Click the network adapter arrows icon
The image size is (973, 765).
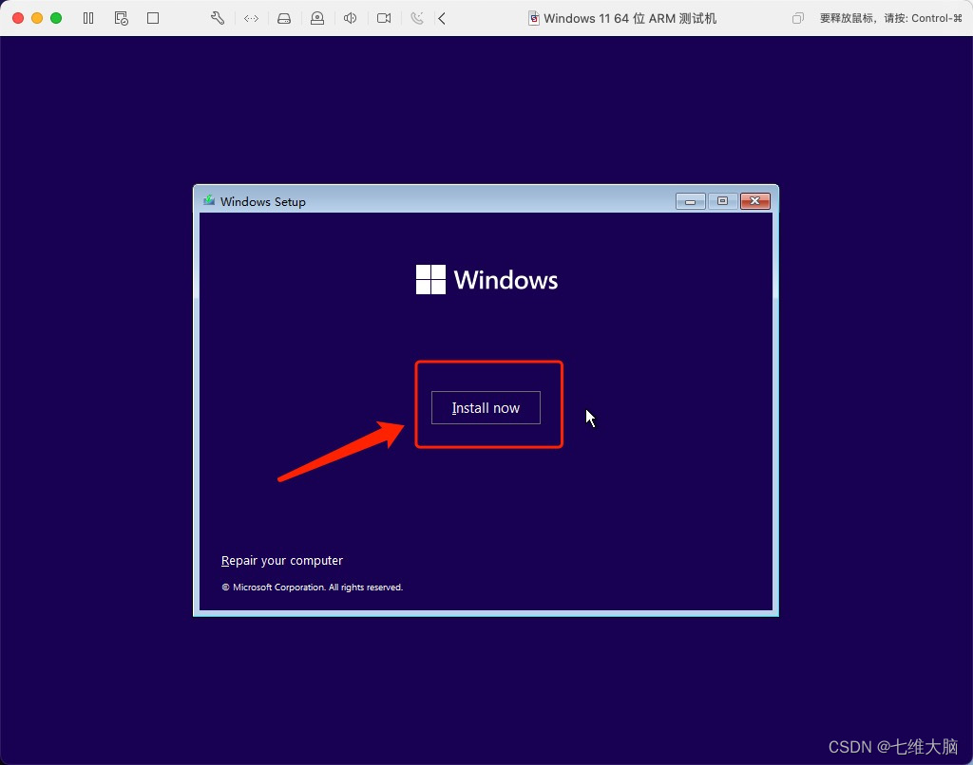(251, 18)
